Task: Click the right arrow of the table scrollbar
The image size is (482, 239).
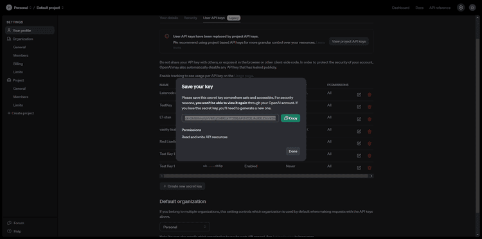Action: click(371, 176)
